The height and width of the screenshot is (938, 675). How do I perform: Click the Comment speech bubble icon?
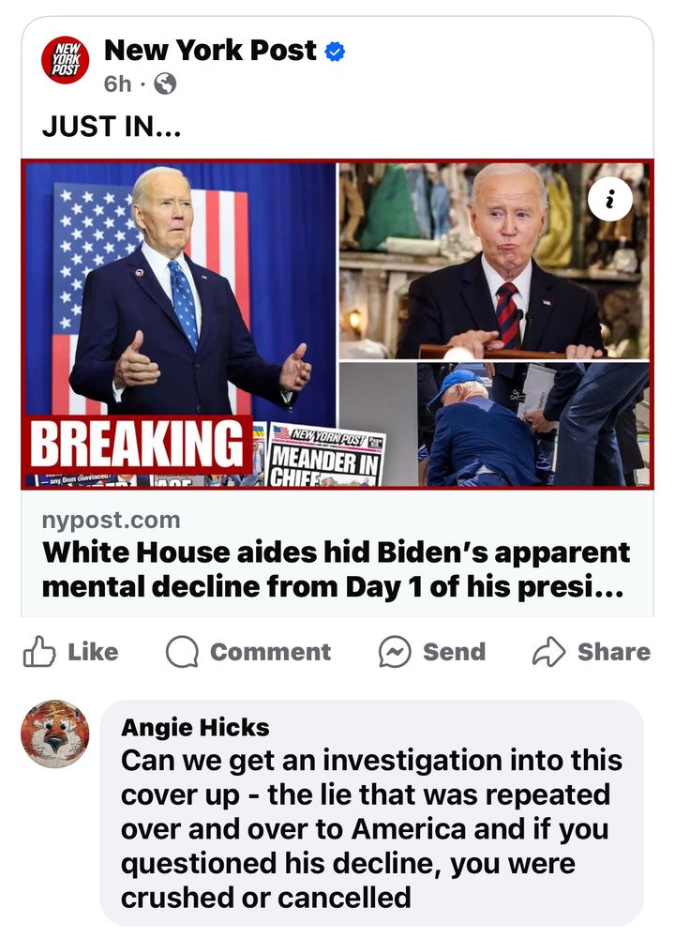(x=183, y=652)
